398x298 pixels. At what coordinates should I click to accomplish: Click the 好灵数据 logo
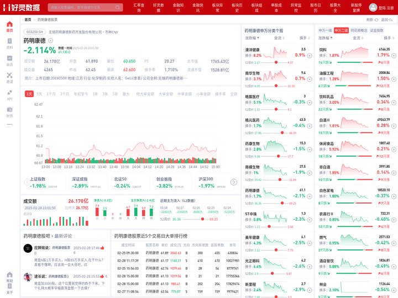click(22, 7)
